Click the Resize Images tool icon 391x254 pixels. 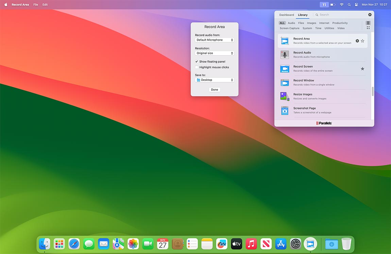click(x=285, y=96)
